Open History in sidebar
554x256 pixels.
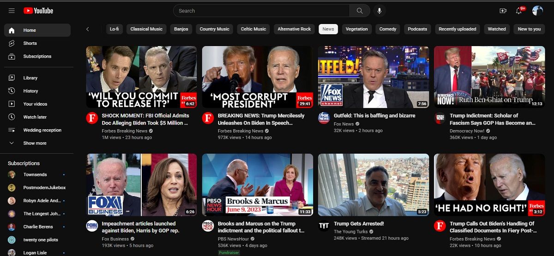(x=37, y=91)
